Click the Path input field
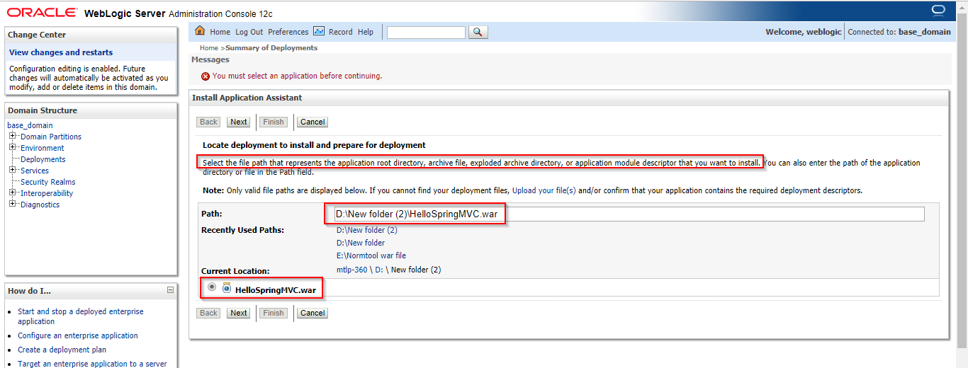Screen dimensions: 968x368 pos(629,214)
